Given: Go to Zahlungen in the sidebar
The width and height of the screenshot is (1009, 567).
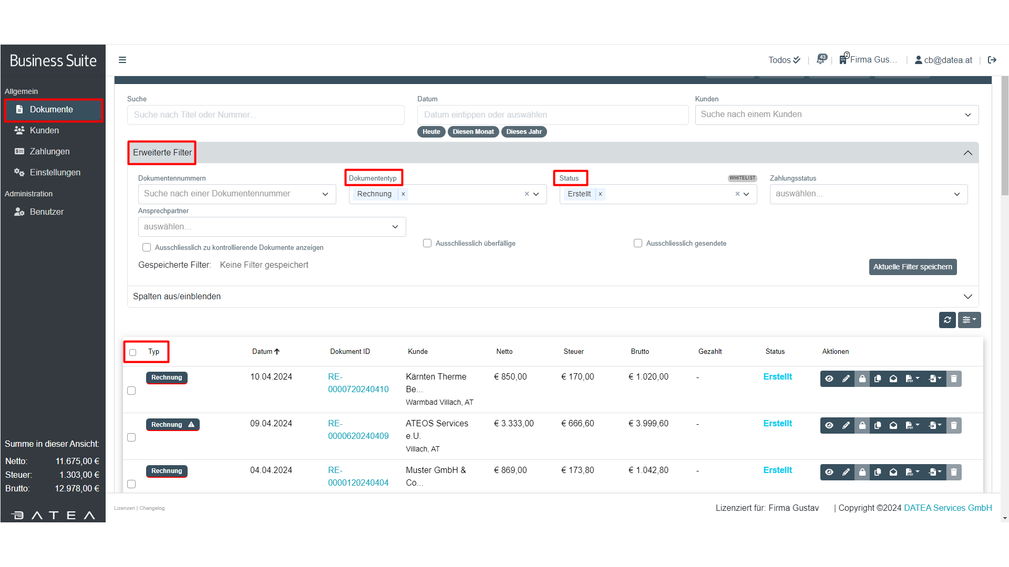Looking at the screenshot, I should [x=49, y=151].
